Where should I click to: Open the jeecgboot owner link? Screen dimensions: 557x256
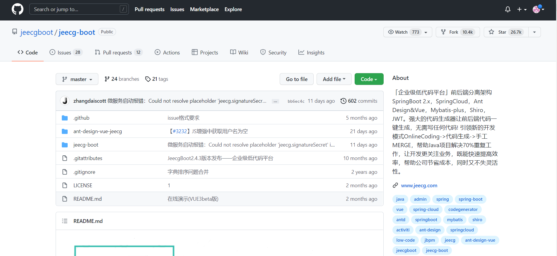click(37, 32)
